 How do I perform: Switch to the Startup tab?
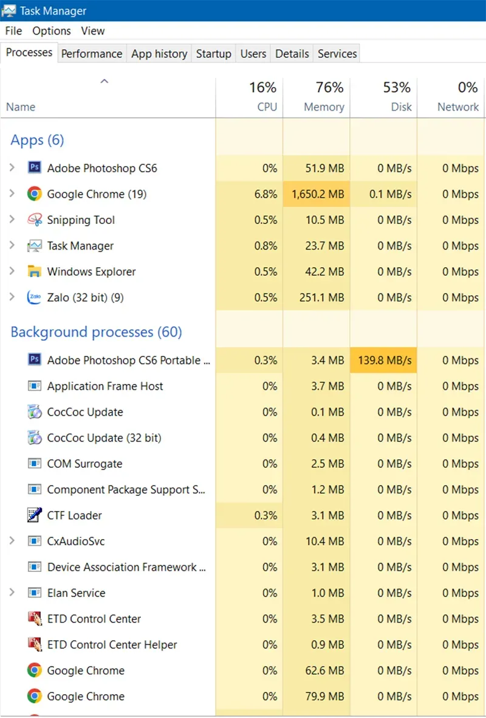pyautogui.click(x=213, y=54)
